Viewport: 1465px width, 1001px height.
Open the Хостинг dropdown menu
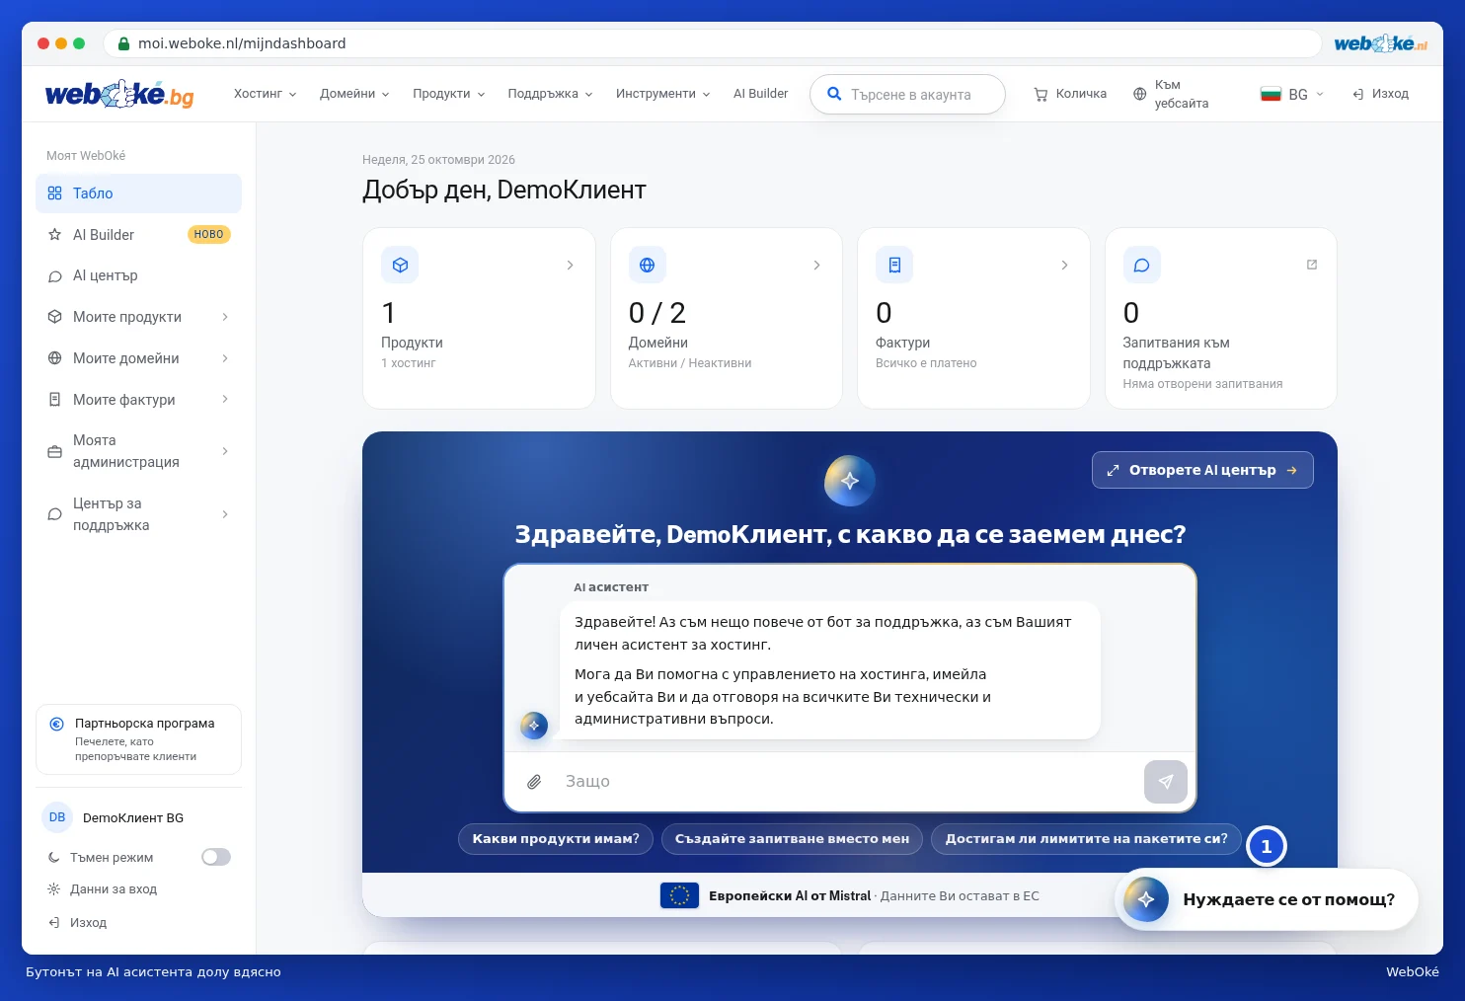(x=265, y=94)
